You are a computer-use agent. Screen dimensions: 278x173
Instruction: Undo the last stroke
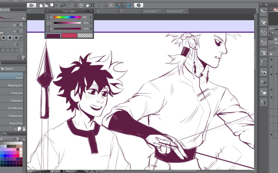(x=62, y=5)
